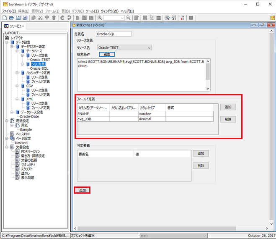The image size is (276, 239).
Task: Click the form panel's horizontal scrollbar
Action: 157,228
